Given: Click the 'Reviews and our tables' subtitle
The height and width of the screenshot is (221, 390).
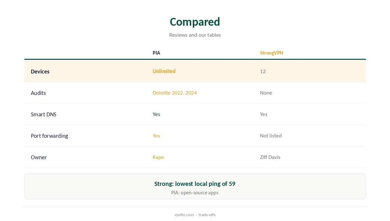Looking at the screenshot, I should [x=195, y=35].
